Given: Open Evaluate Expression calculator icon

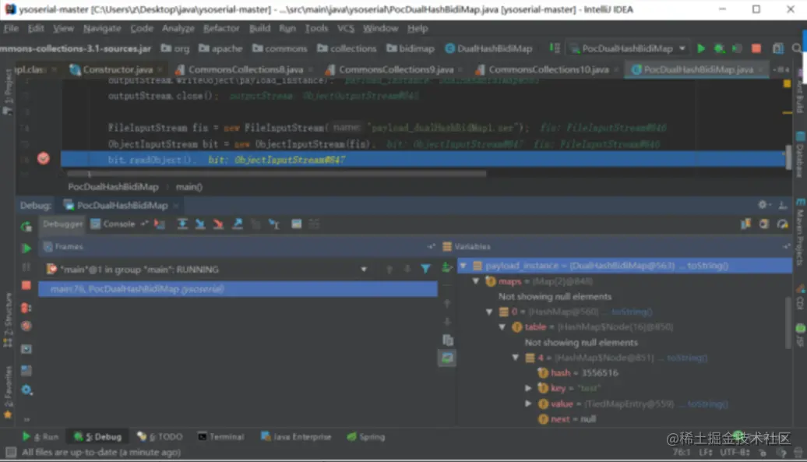Looking at the screenshot, I should pos(297,224).
